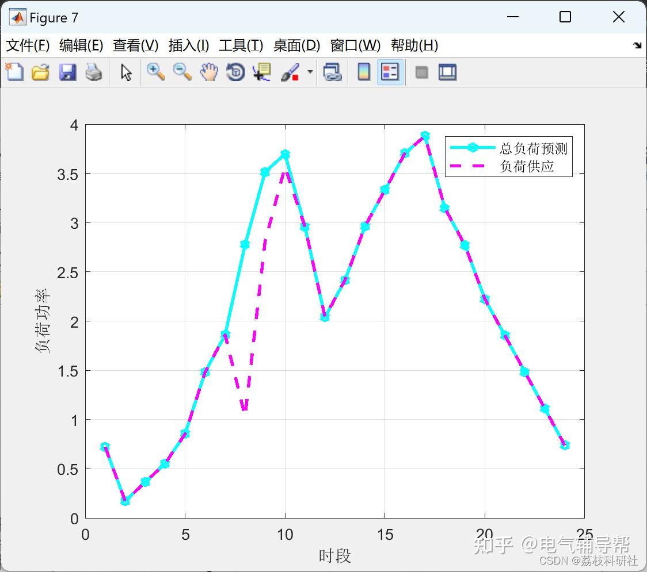The width and height of the screenshot is (647, 572).
Task: Click the x-axis label 时段
Action: (334, 556)
